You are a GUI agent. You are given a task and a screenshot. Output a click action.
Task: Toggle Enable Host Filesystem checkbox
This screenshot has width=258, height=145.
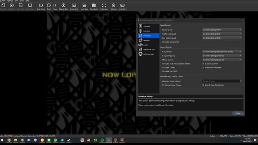coord(203,68)
